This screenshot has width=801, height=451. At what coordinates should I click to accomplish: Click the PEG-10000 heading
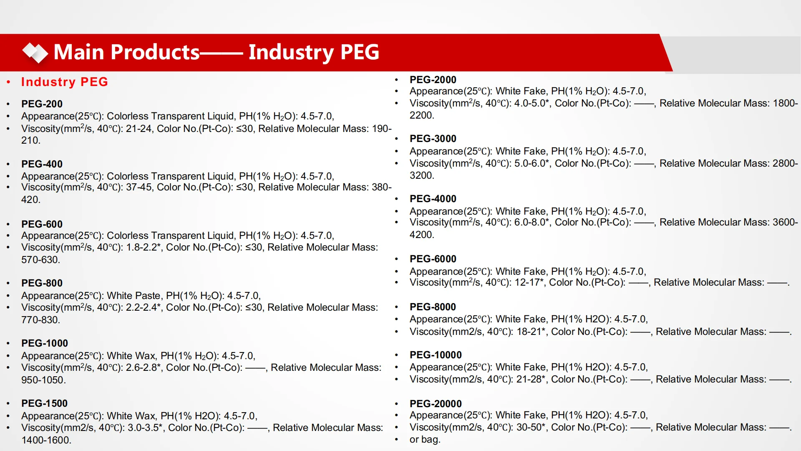pyautogui.click(x=436, y=355)
